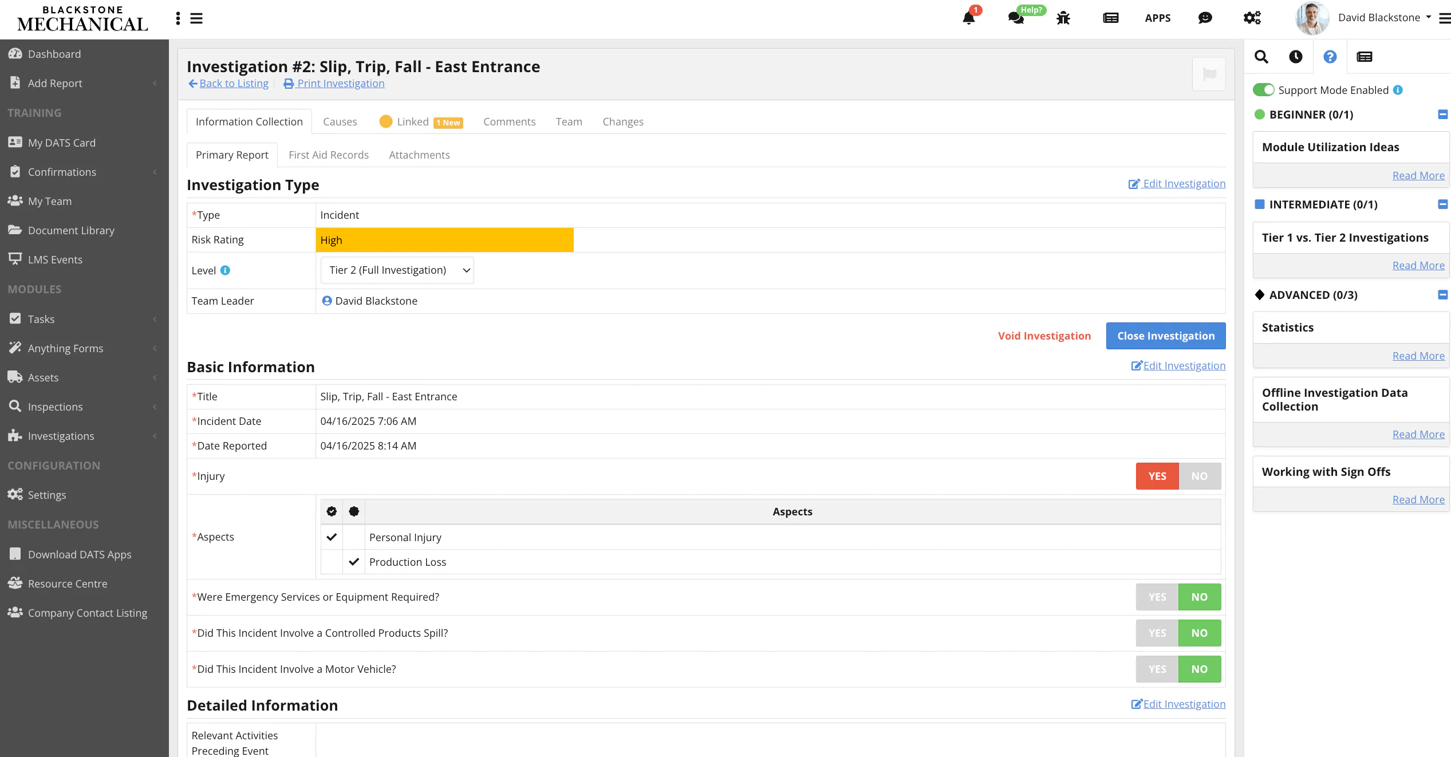Open search icon in right panel
Screen dimensions: 1451x757
[1261, 57]
